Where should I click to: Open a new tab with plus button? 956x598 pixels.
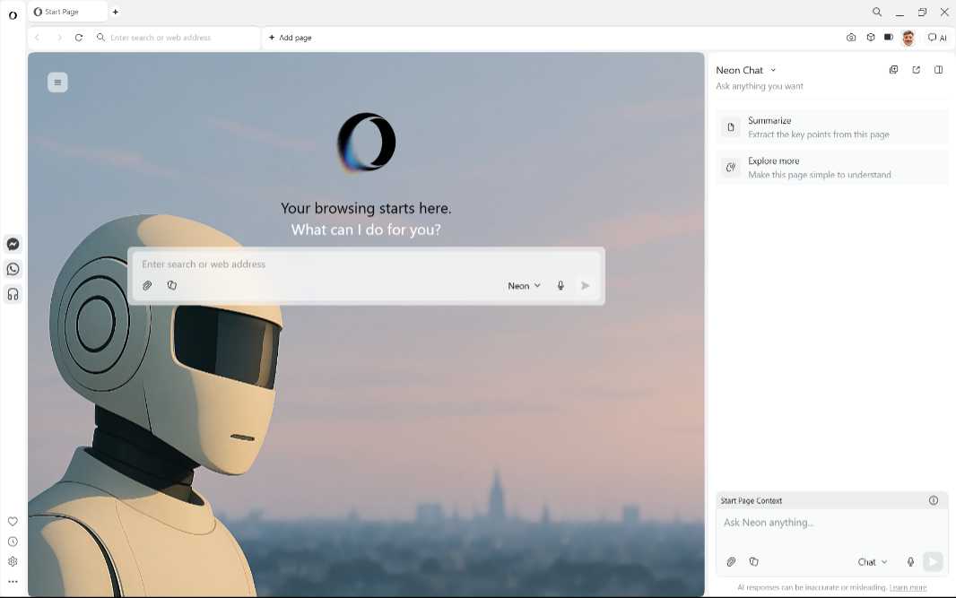coord(116,12)
